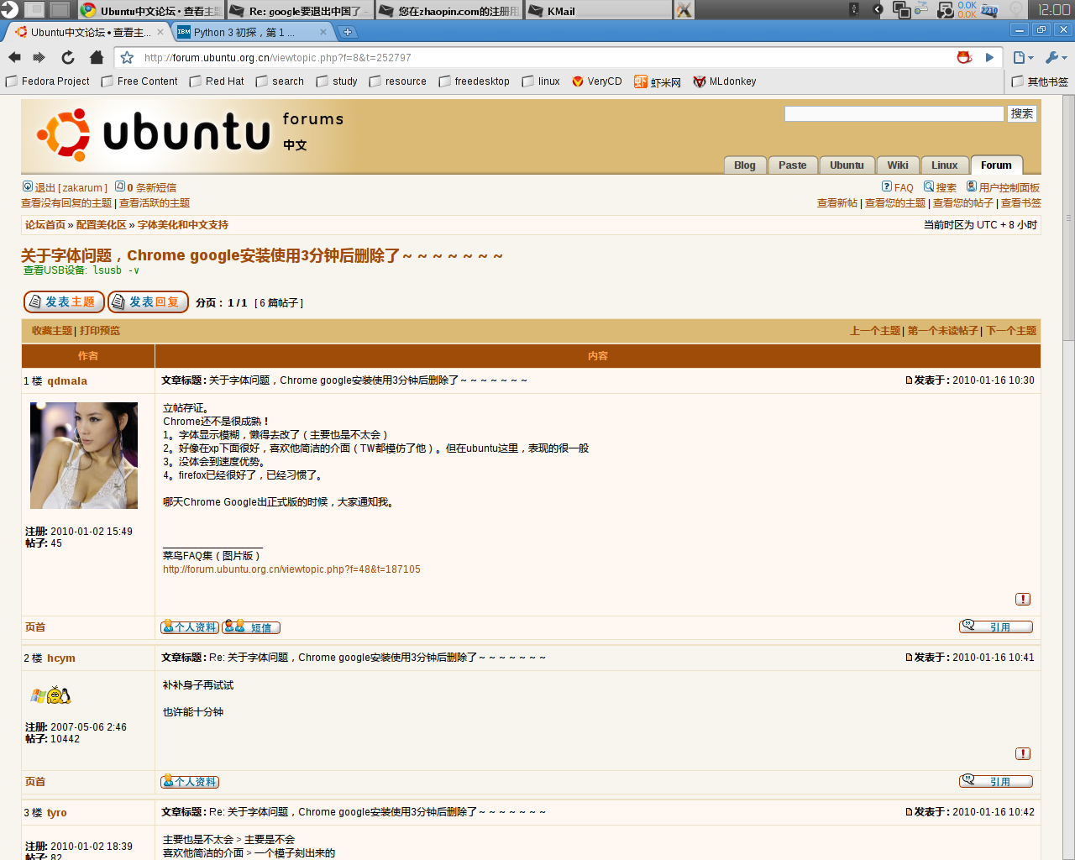This screenshot has width=1075, height=860.
Task: Switch to the second virtual desktop in pager
Action: [60, 9]
